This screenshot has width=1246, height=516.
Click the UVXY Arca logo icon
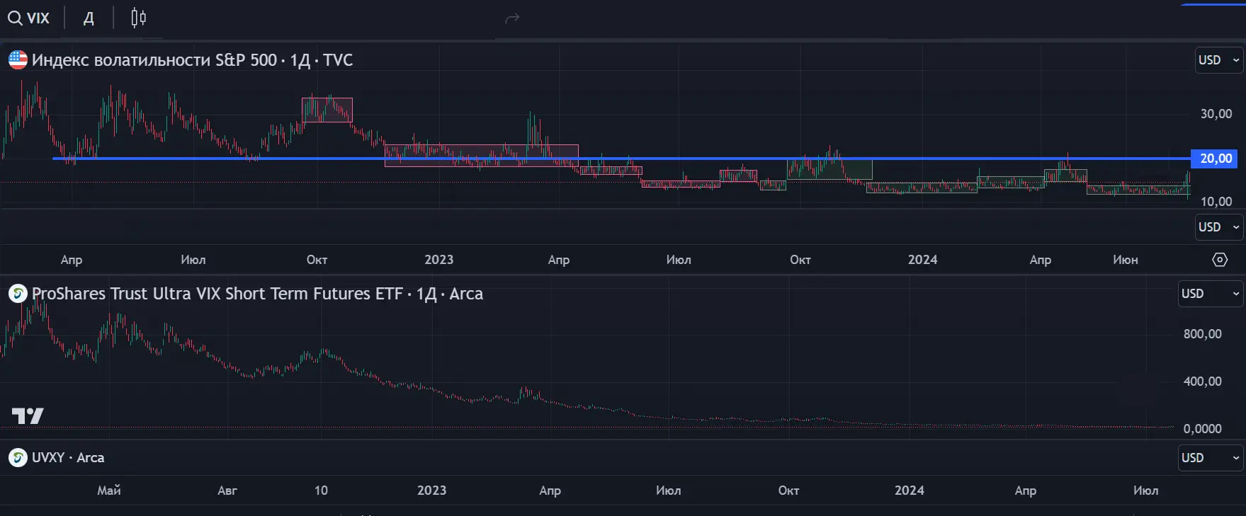coord(18,457)
